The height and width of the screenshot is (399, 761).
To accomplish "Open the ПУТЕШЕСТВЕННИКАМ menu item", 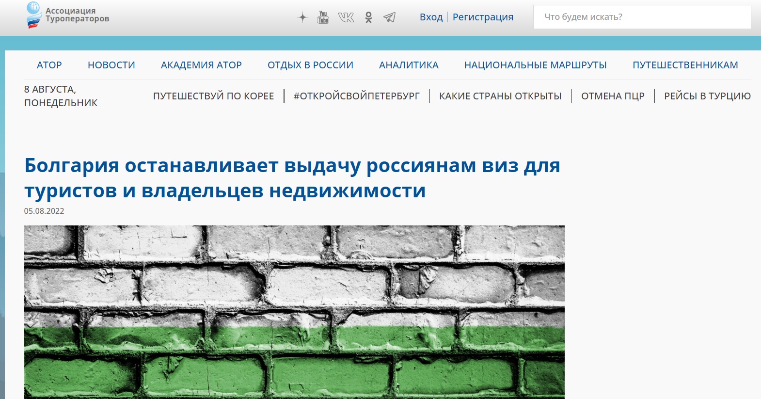I will pyautogui.click(x=685, y=65).
